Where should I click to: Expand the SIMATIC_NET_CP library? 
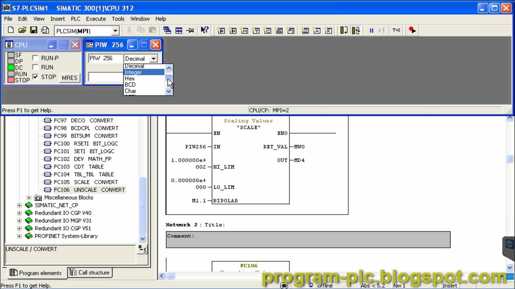click(19, 205)
